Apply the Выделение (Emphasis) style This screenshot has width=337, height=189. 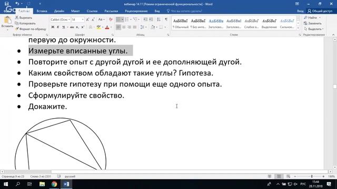[269, 23]
